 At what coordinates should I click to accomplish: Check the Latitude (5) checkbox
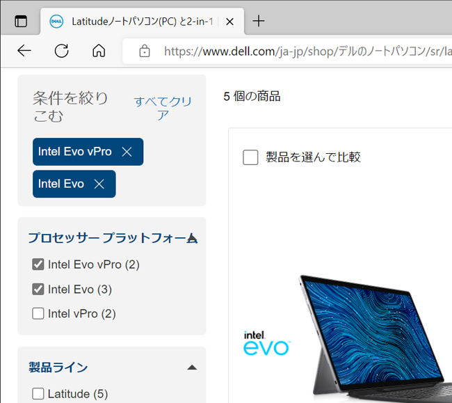tap(38, 394)
